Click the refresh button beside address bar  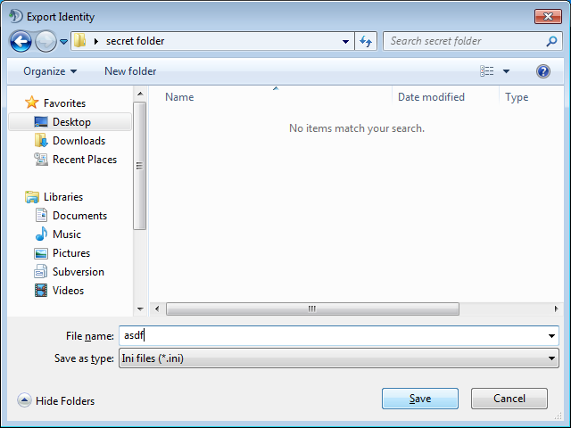point(366,41)
